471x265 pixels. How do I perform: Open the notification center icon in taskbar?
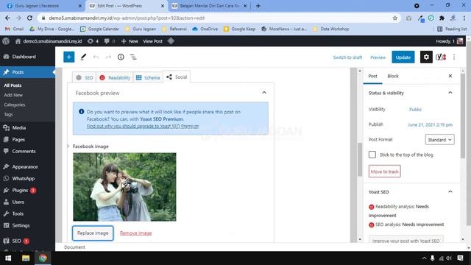click(x=460, y=258)
